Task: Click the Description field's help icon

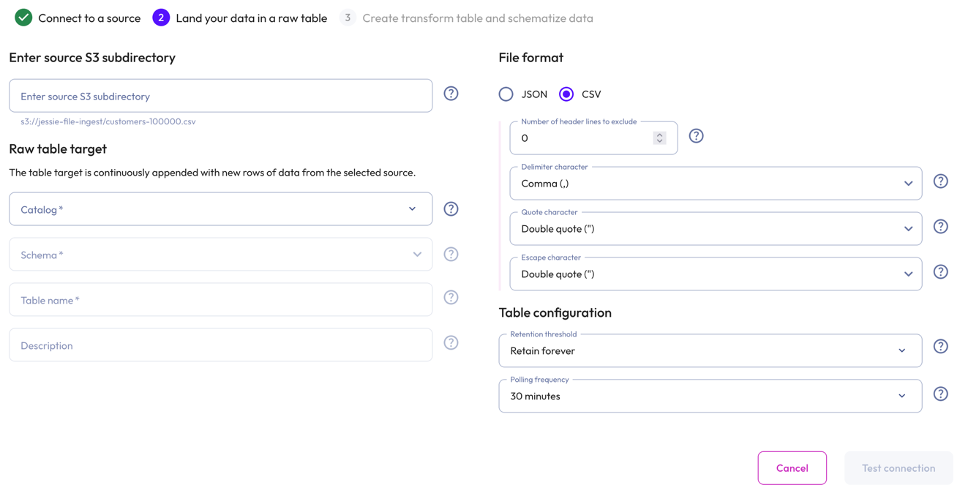Action: coord(451,342)
